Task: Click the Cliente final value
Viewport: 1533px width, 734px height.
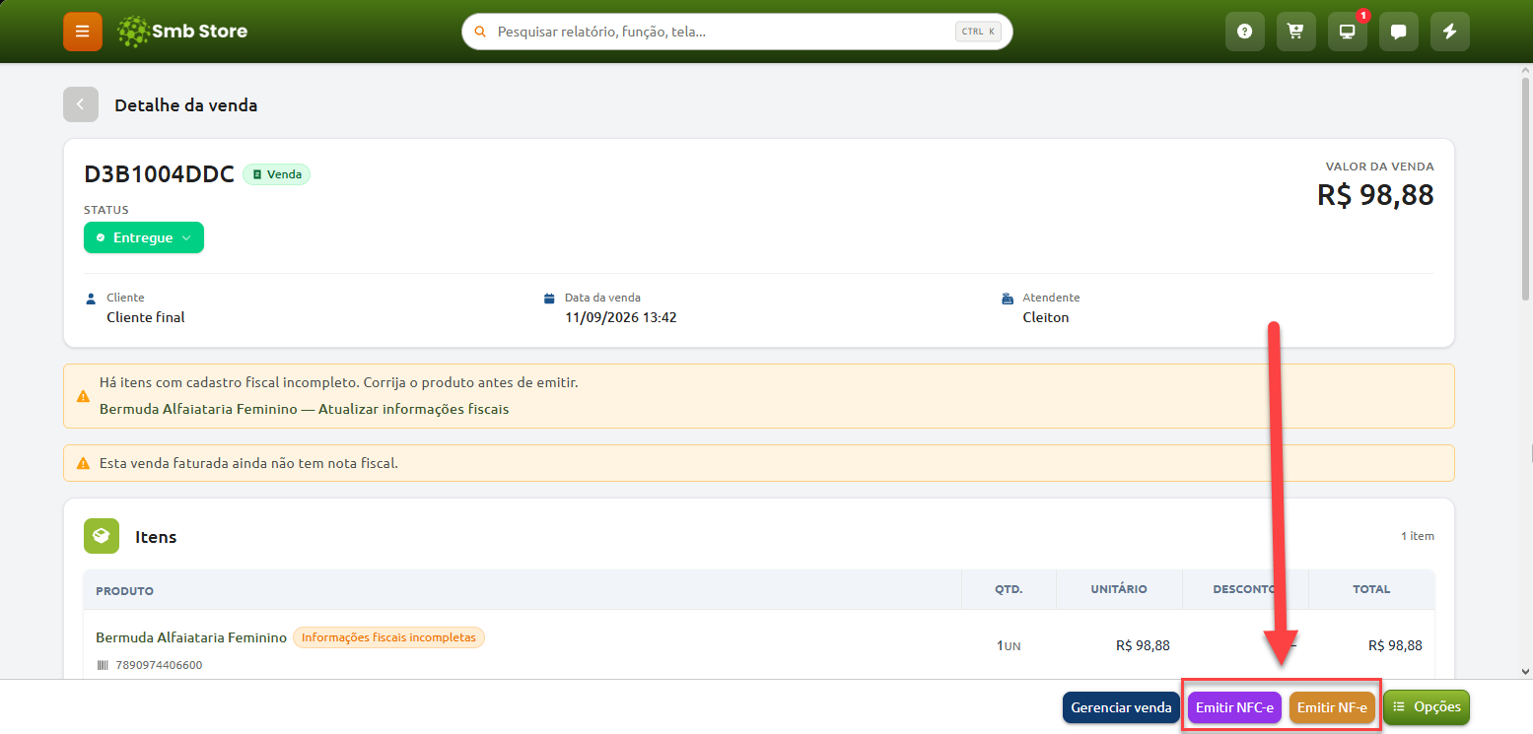Action: [146, 317]
